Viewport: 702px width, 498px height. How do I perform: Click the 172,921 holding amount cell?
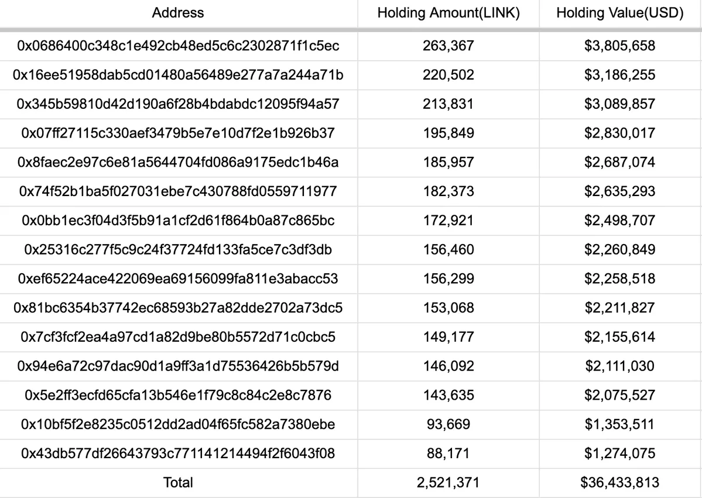click(448, 221)
